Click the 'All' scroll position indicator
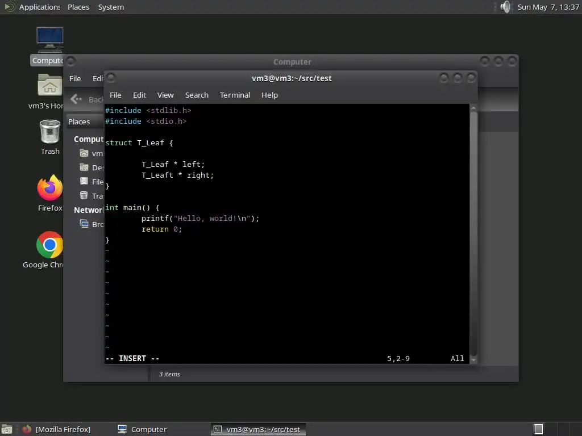This screenshot has width=582, height=436. pyautogui.click(x=458, y=359)
